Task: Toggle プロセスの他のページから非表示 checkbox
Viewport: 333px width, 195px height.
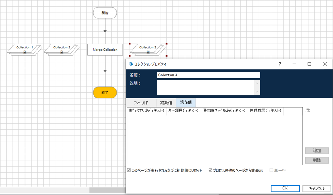Action: point(210,170)
